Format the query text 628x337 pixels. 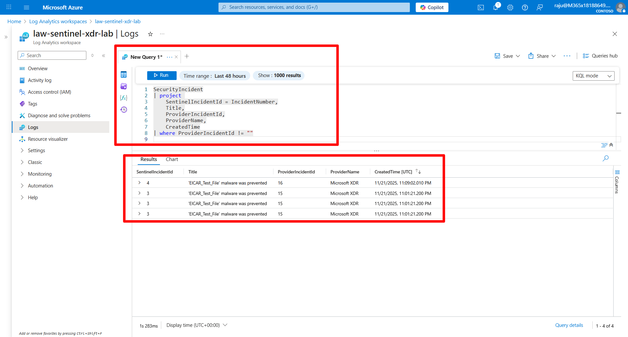click(604, 145)
